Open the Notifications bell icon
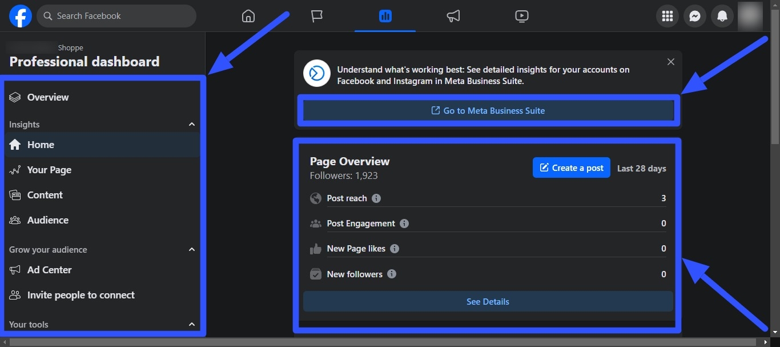780x347 pixels. click(722, 16)
